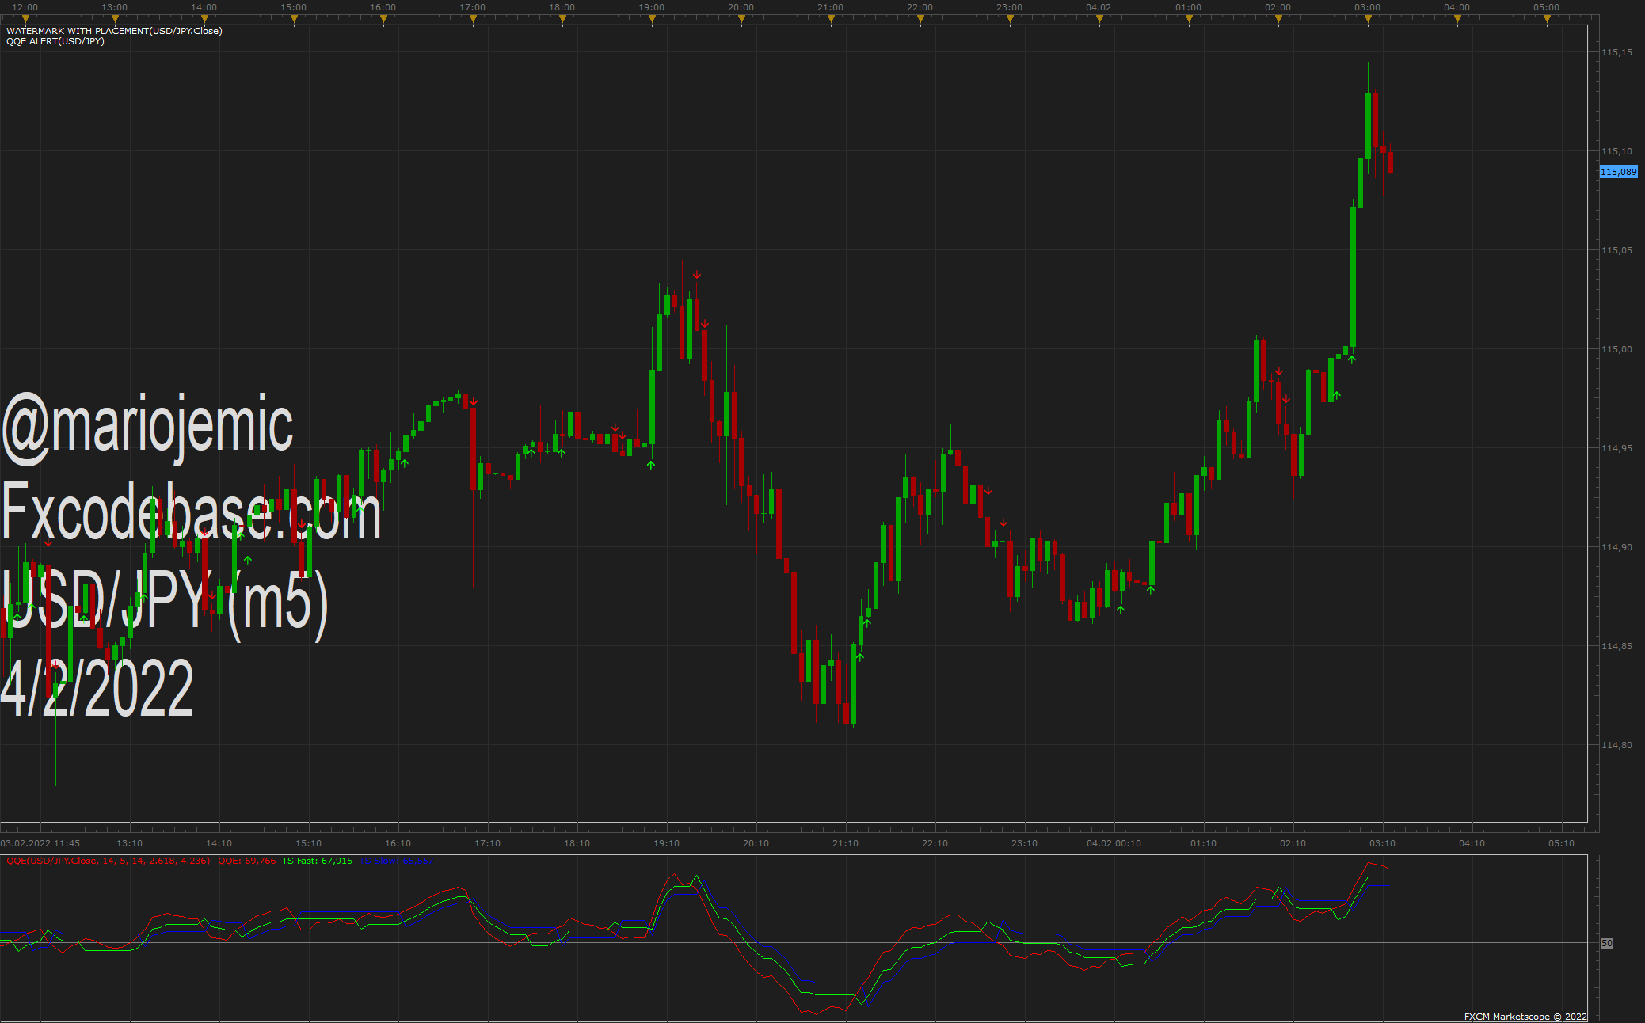
Task: Click the orange marker under 16:00
Action: (383, 19)
